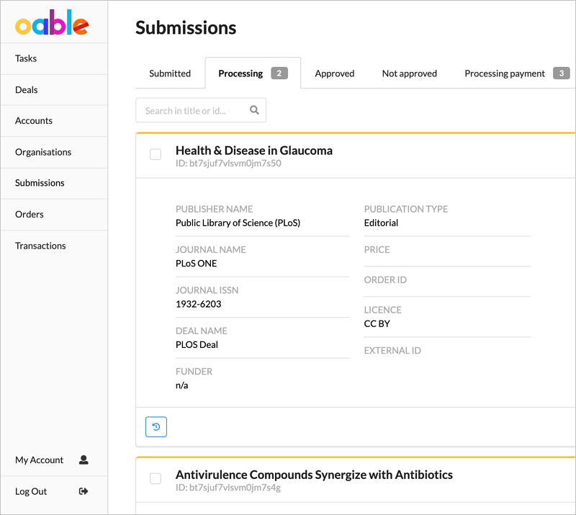The image size is (576, 515).
Task: Click the Log Out arrow icon
Action: click(84, 491)
